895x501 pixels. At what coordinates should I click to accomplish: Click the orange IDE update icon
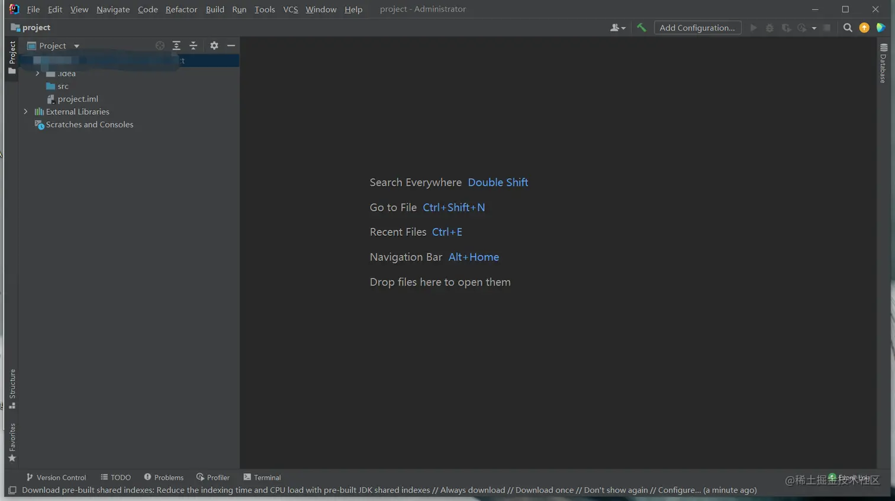click(864, 28)
